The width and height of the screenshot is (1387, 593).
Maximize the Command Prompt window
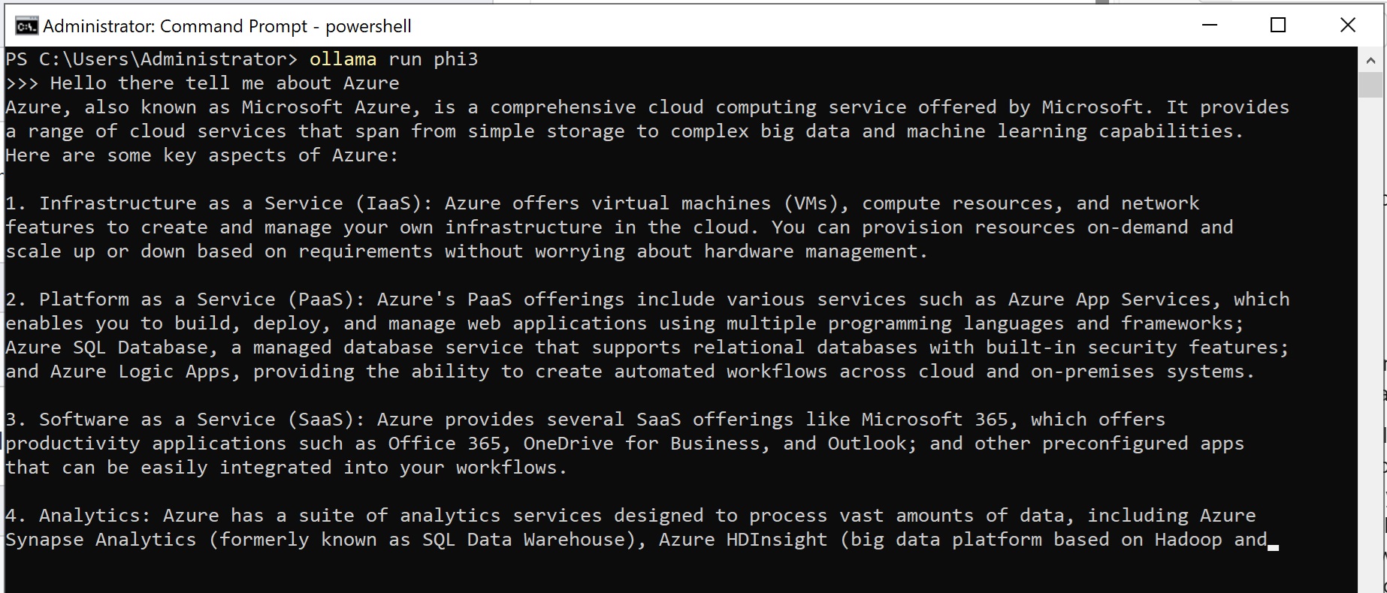1278,26
